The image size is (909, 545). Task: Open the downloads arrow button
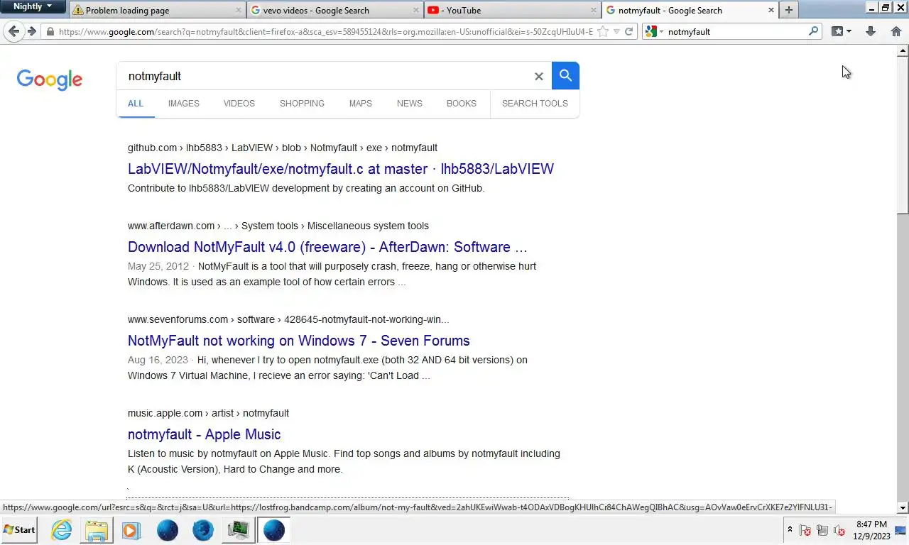(871, 31)
